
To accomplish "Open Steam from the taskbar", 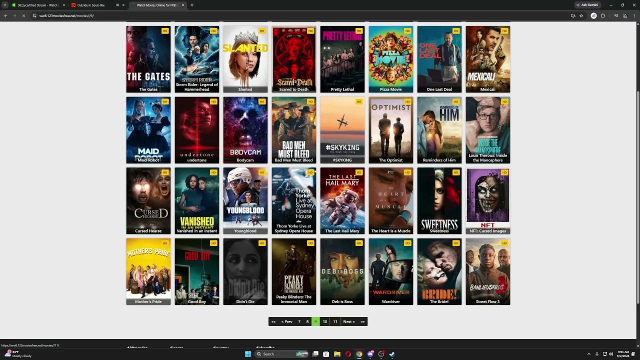I will pyautogui.click(x=392, y=354).
